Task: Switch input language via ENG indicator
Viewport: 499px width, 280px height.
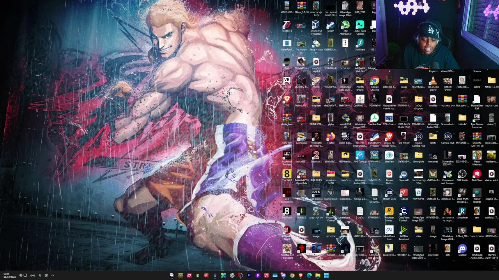Action: 33,275
